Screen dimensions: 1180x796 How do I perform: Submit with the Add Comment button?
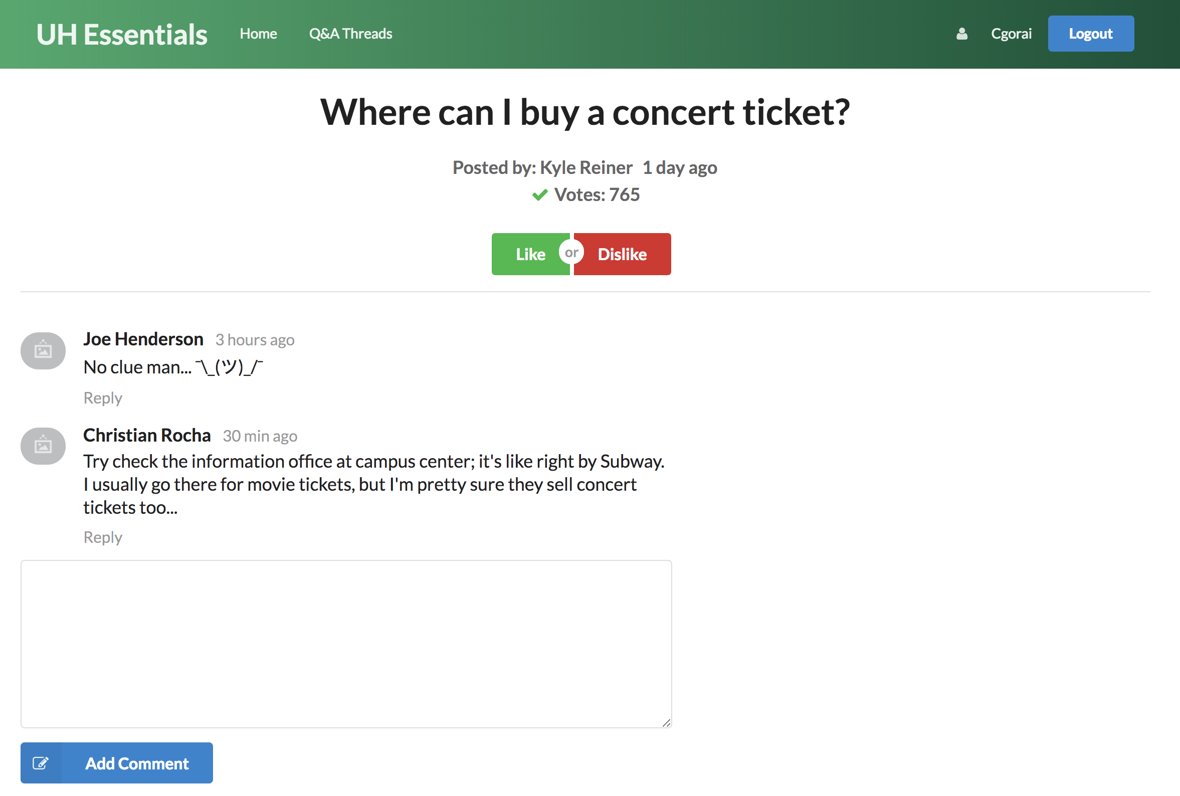117,763
